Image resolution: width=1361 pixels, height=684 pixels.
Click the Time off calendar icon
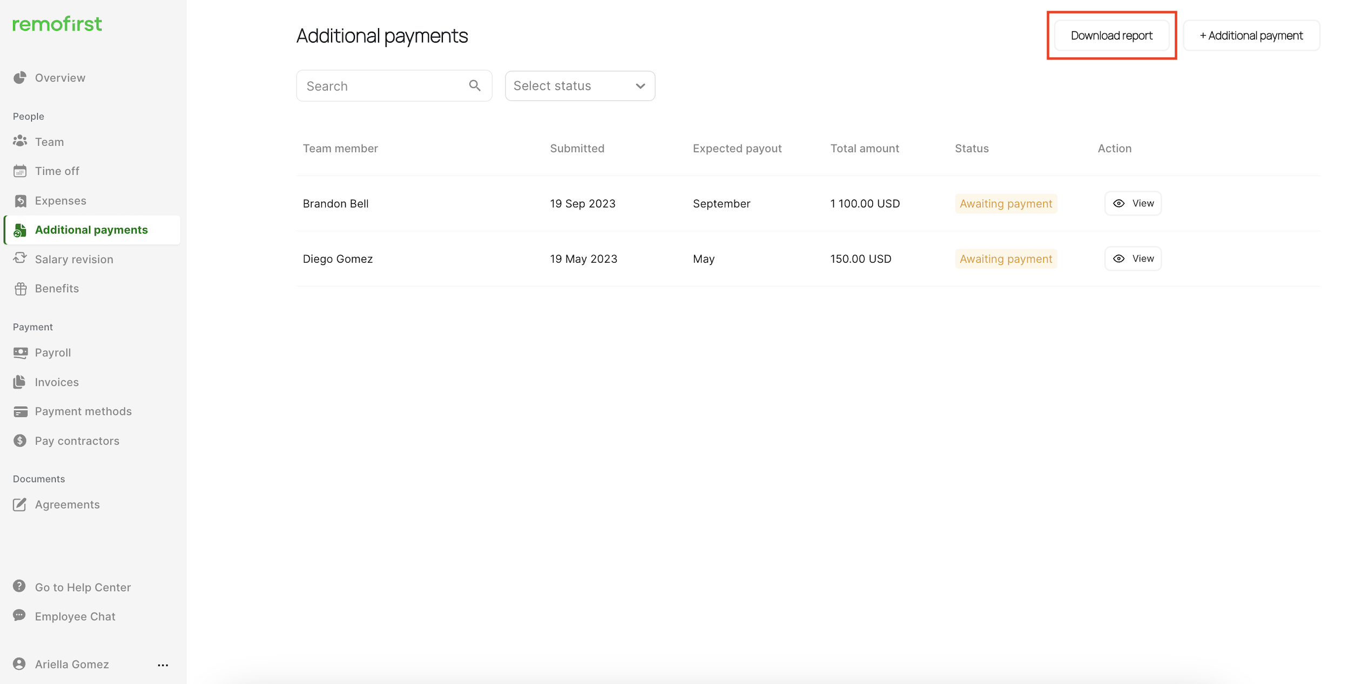pos(20,171)
